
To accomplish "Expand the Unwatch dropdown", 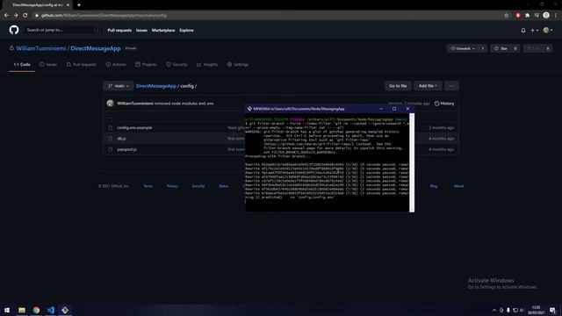I will coord(463,48).
